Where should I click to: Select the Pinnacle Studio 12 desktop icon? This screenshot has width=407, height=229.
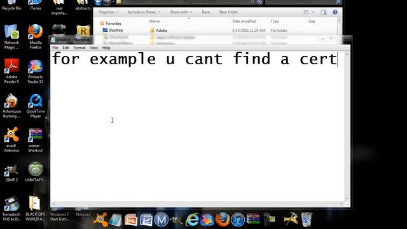[x=36, y=71]
